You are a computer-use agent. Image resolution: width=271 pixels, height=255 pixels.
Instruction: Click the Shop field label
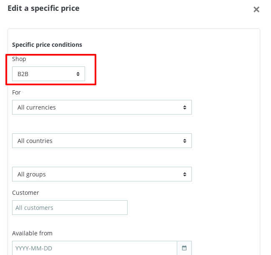tap(19, 59)
